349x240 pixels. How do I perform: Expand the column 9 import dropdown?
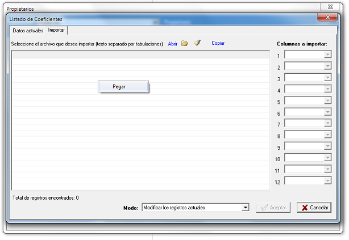(327, 146)
